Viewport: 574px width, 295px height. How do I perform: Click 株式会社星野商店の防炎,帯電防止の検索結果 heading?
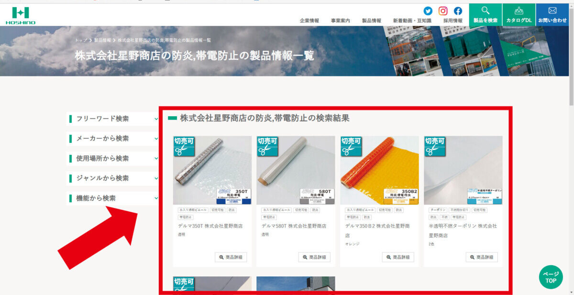tap(265, 118)
